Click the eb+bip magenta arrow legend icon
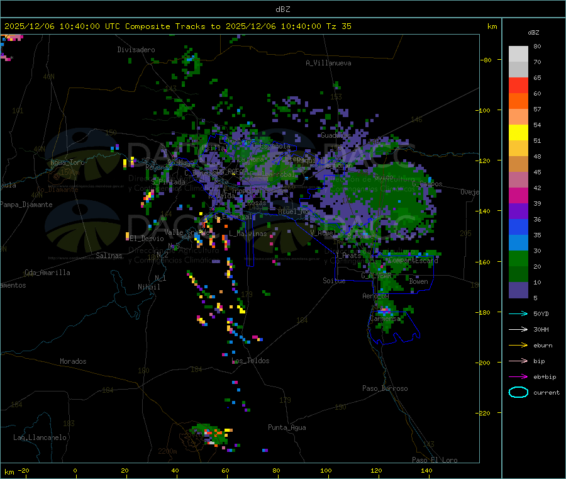 pyautogui.click(x=518, y=377)
